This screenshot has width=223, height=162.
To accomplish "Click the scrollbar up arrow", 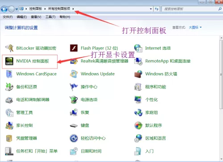I will tap(221, 38).
